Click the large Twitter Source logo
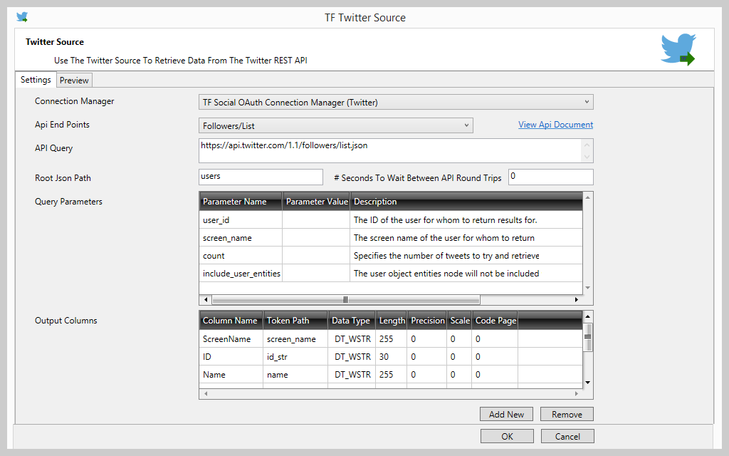The image size is (729, 456). (x=678, y=51)
